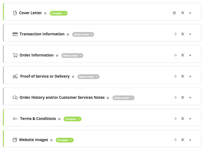Click the help icon beside Transaction Information
Screen dimensions: 205x150
point(68,35)
